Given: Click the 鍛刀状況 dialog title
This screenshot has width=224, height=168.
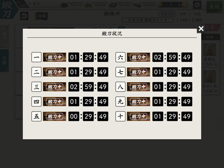Looking at the screenshot, I should (112, 34).
